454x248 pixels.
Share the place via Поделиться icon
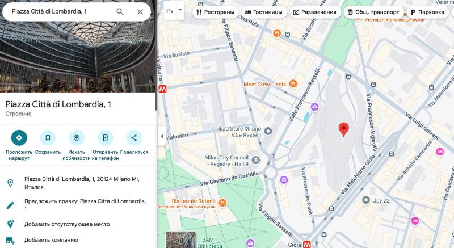(x=134, y=137)
